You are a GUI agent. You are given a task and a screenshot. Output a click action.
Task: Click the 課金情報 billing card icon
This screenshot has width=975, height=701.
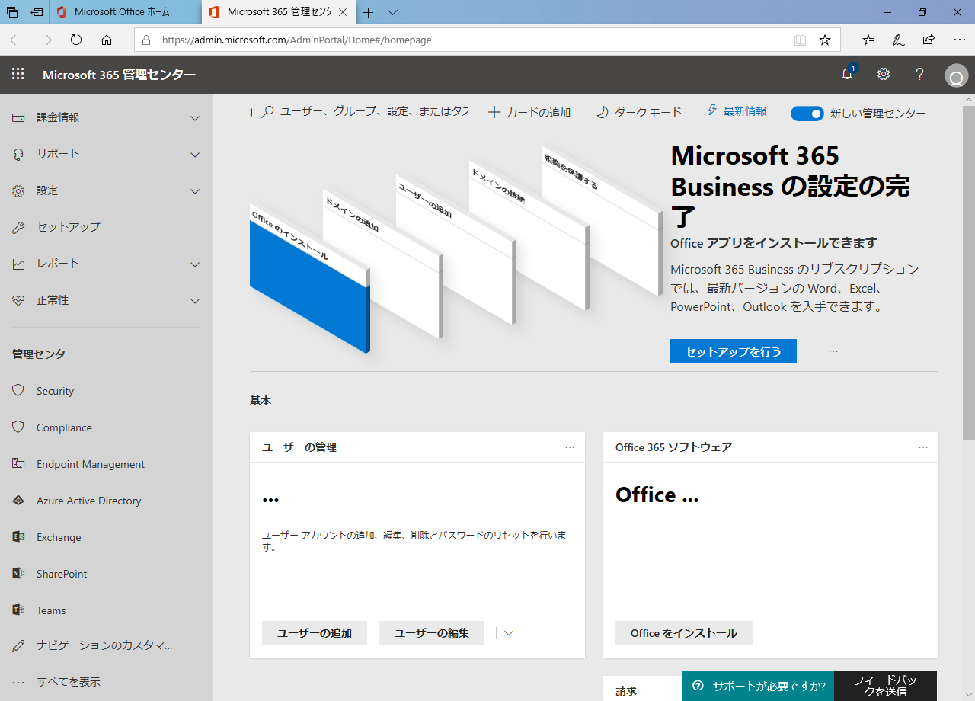coord(18,117)
